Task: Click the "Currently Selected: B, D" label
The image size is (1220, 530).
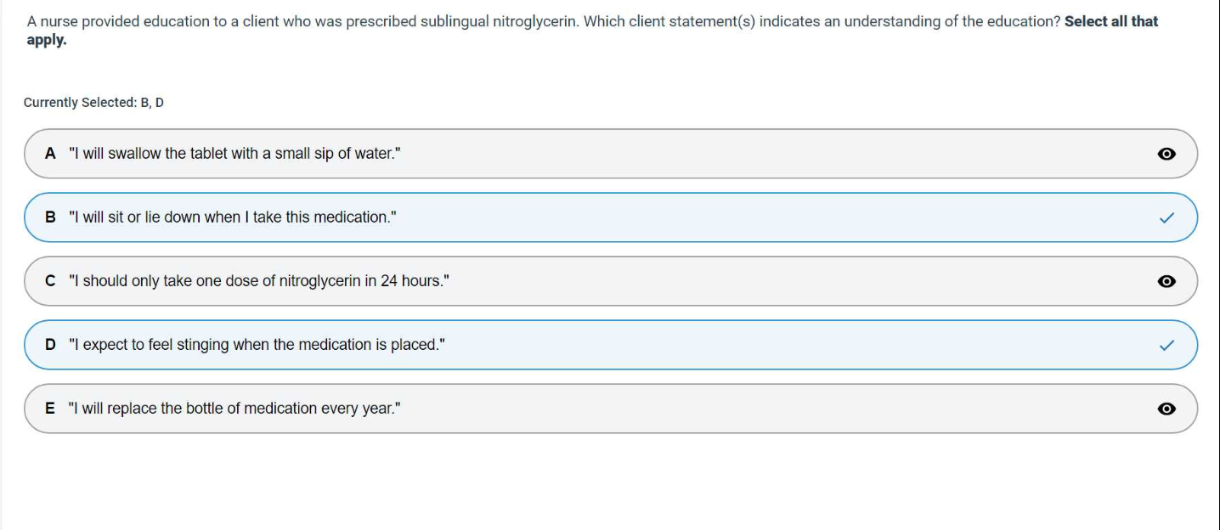Action: tap(93, 103)
